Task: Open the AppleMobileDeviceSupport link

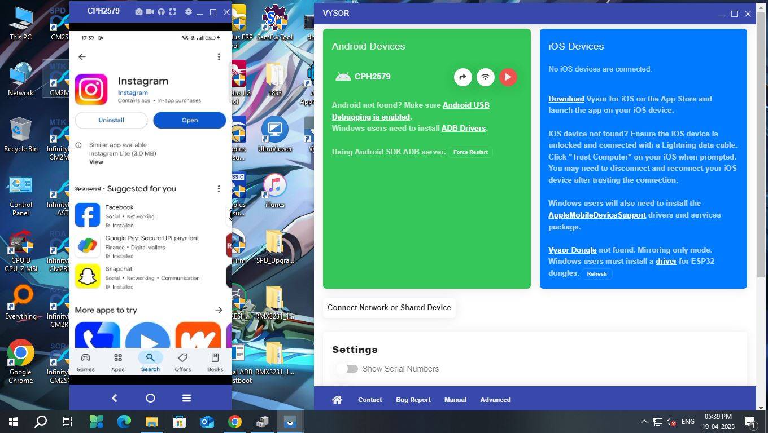Action: click(597, 215)
